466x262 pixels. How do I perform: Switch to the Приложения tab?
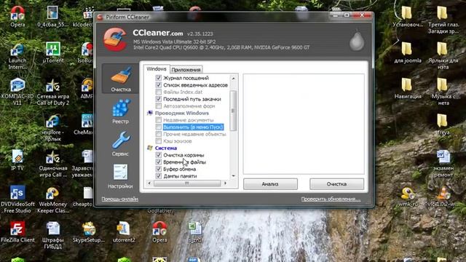[x=186, y=70]
